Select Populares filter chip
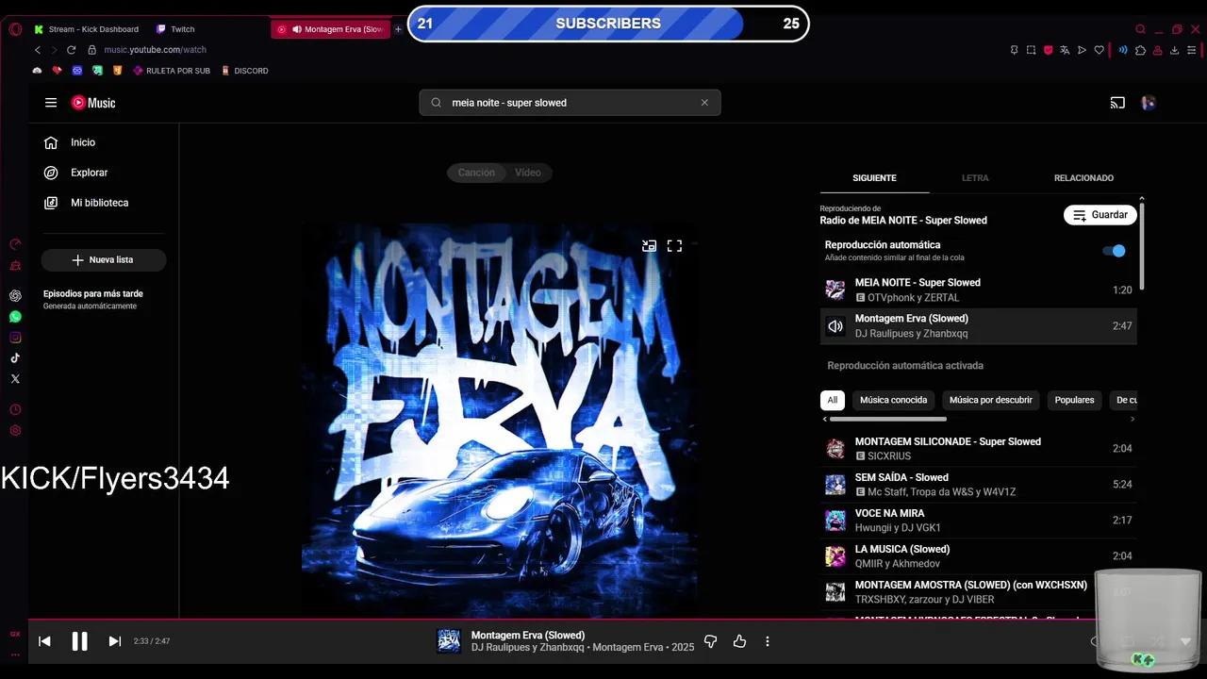 (x=1075, y=400)
